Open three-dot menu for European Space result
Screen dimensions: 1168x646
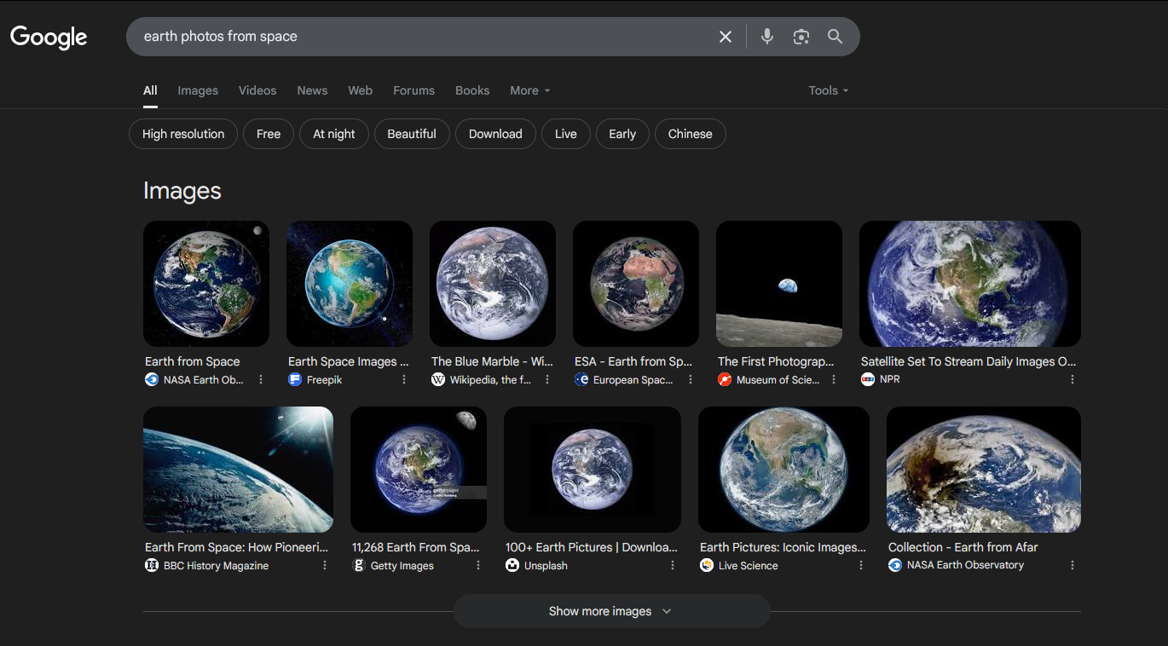691,380
